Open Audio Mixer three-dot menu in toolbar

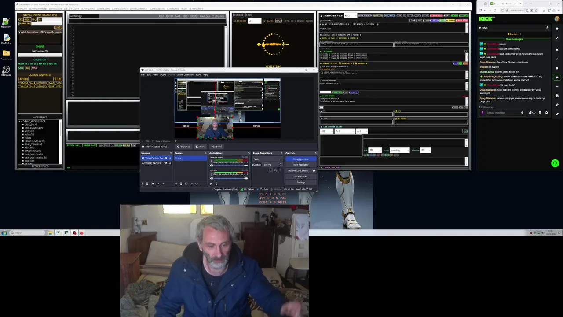[x=216, y=184]
